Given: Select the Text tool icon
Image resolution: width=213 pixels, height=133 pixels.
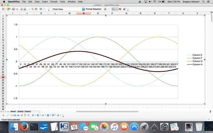Looking at the screenshot, I should click(25, 115).
